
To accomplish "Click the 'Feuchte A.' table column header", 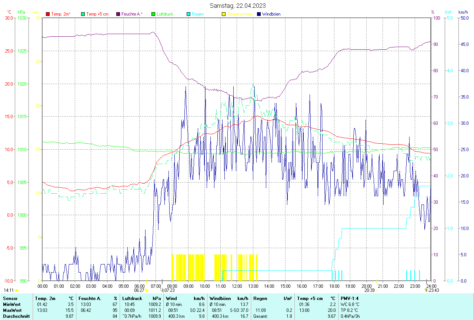I will tap(90, 298).
